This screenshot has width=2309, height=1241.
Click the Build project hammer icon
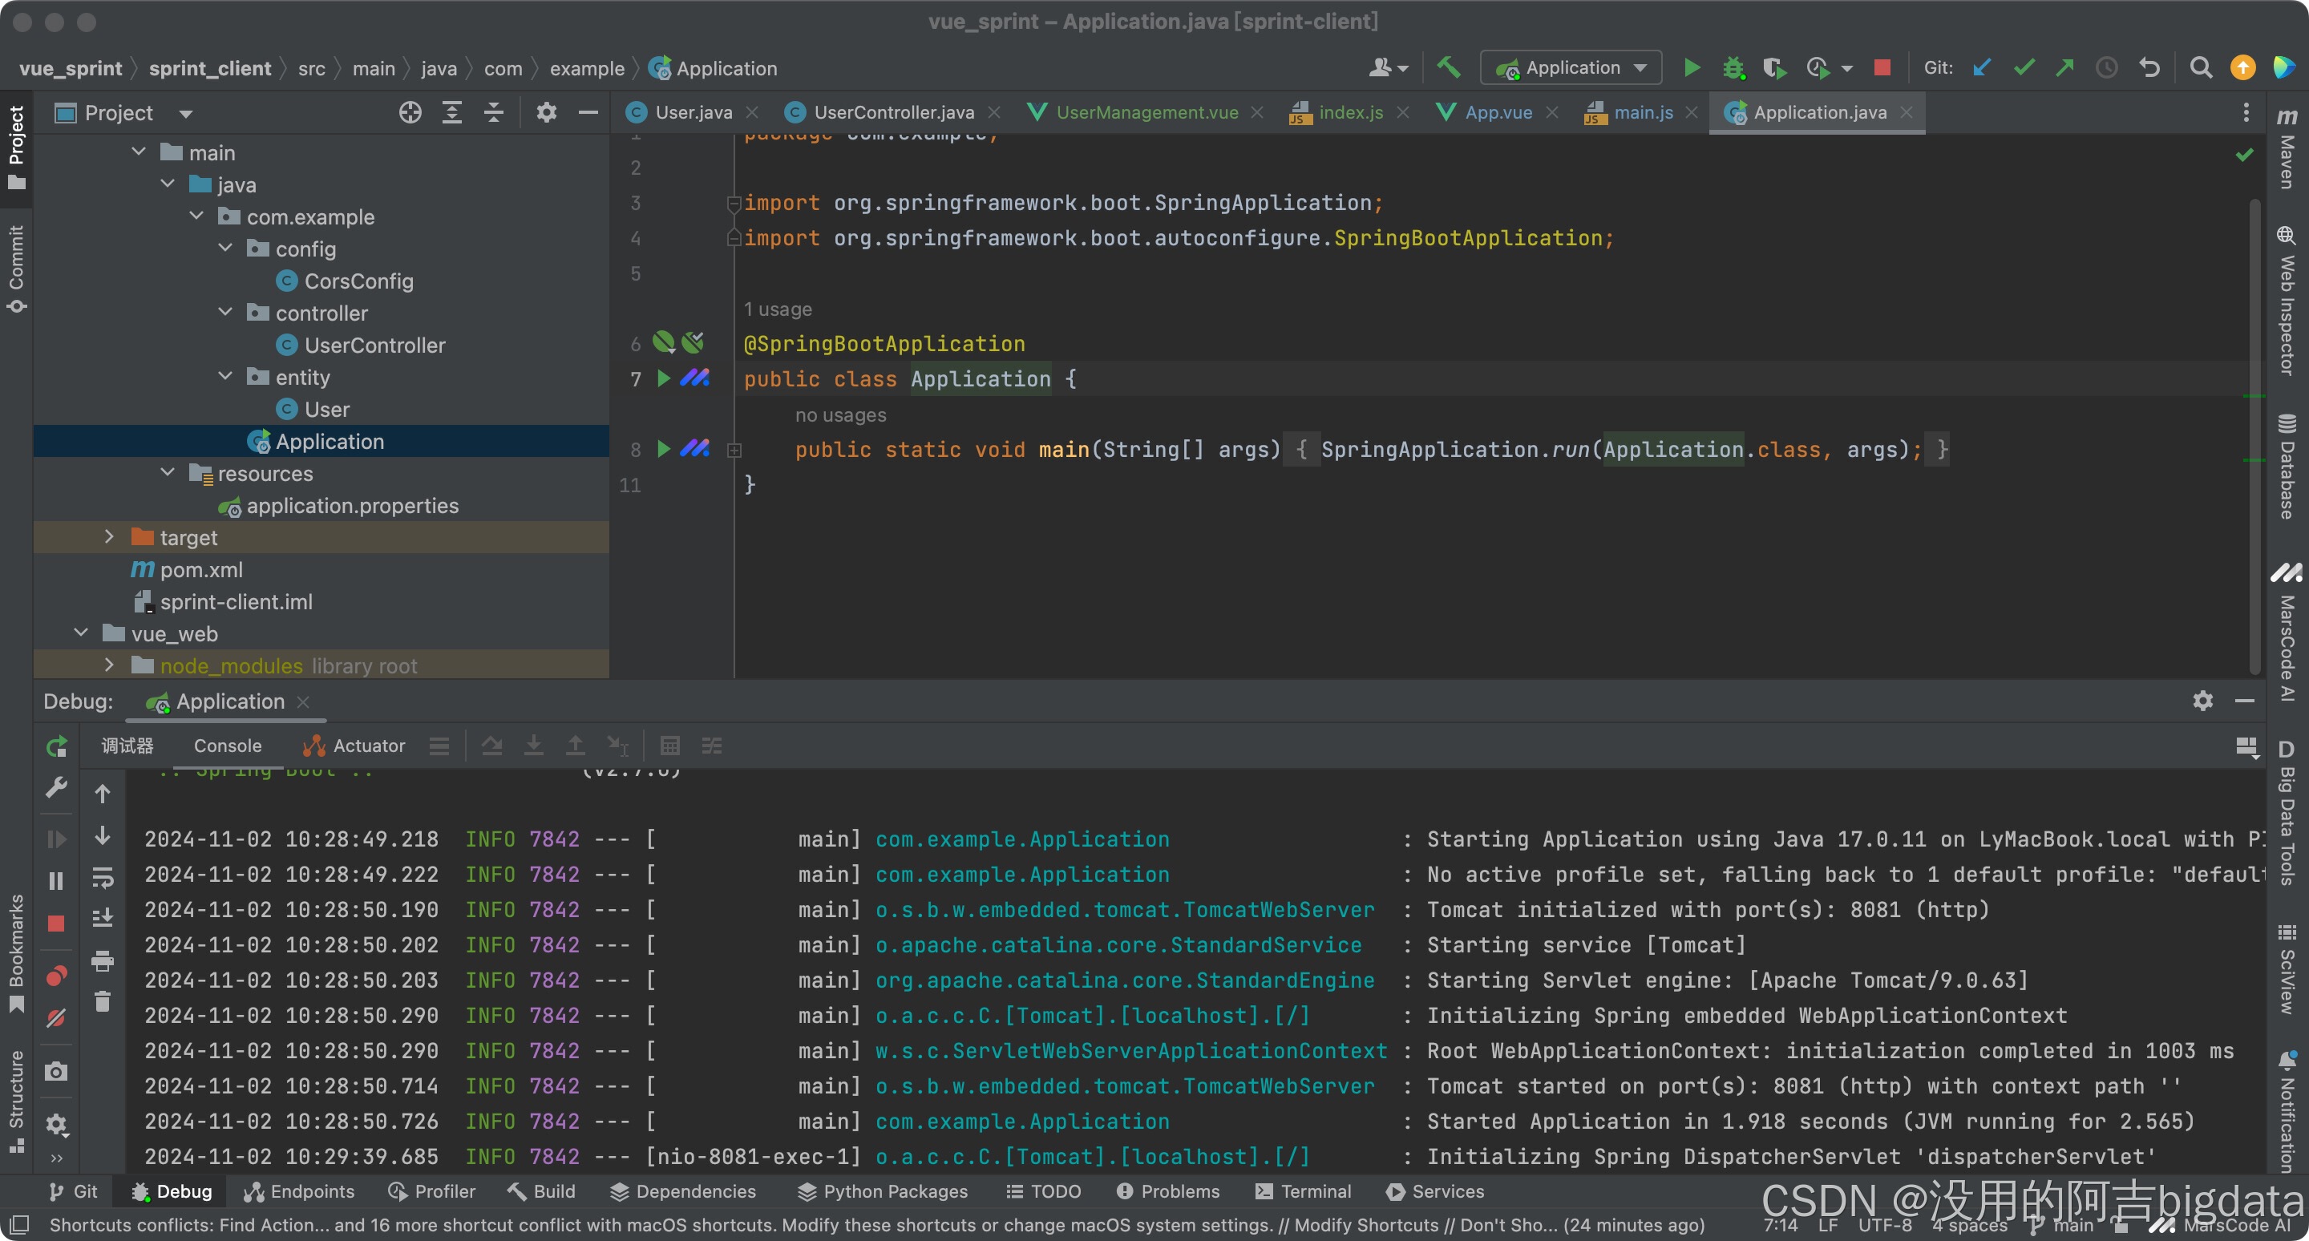[x=1448, y=68]
